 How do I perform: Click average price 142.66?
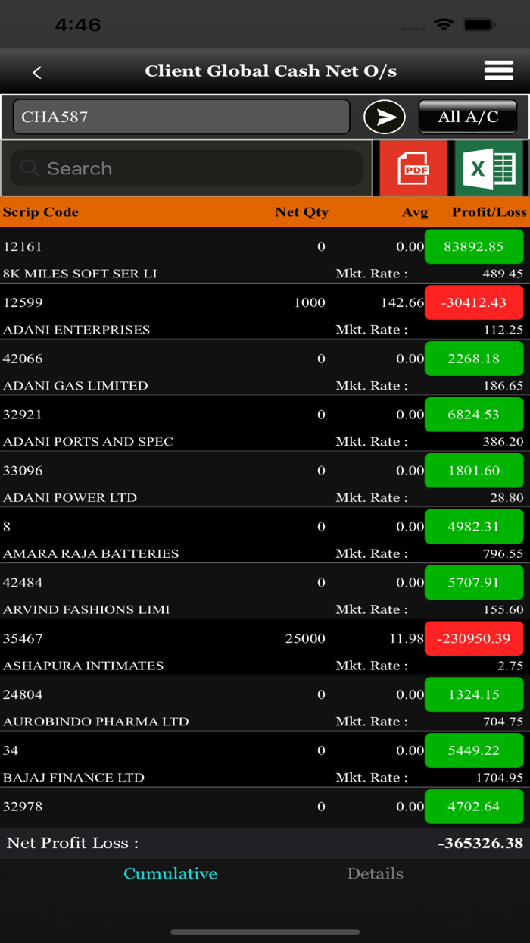coord(402,302)
